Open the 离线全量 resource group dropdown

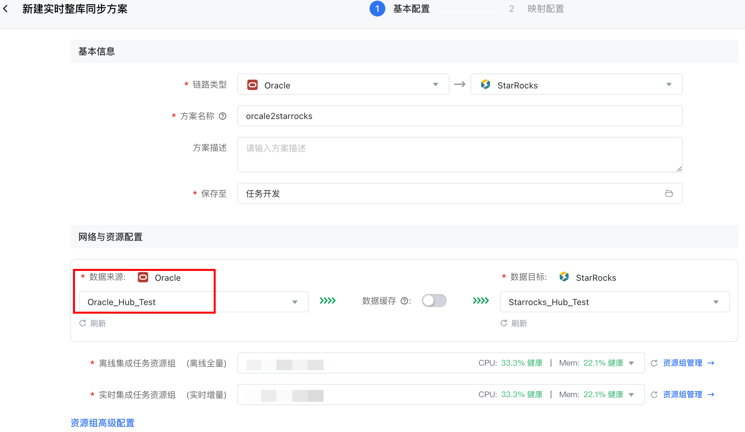[441, 363]
